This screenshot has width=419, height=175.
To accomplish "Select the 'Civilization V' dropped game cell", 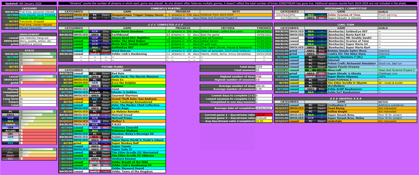I will click(x=352, y=105).
